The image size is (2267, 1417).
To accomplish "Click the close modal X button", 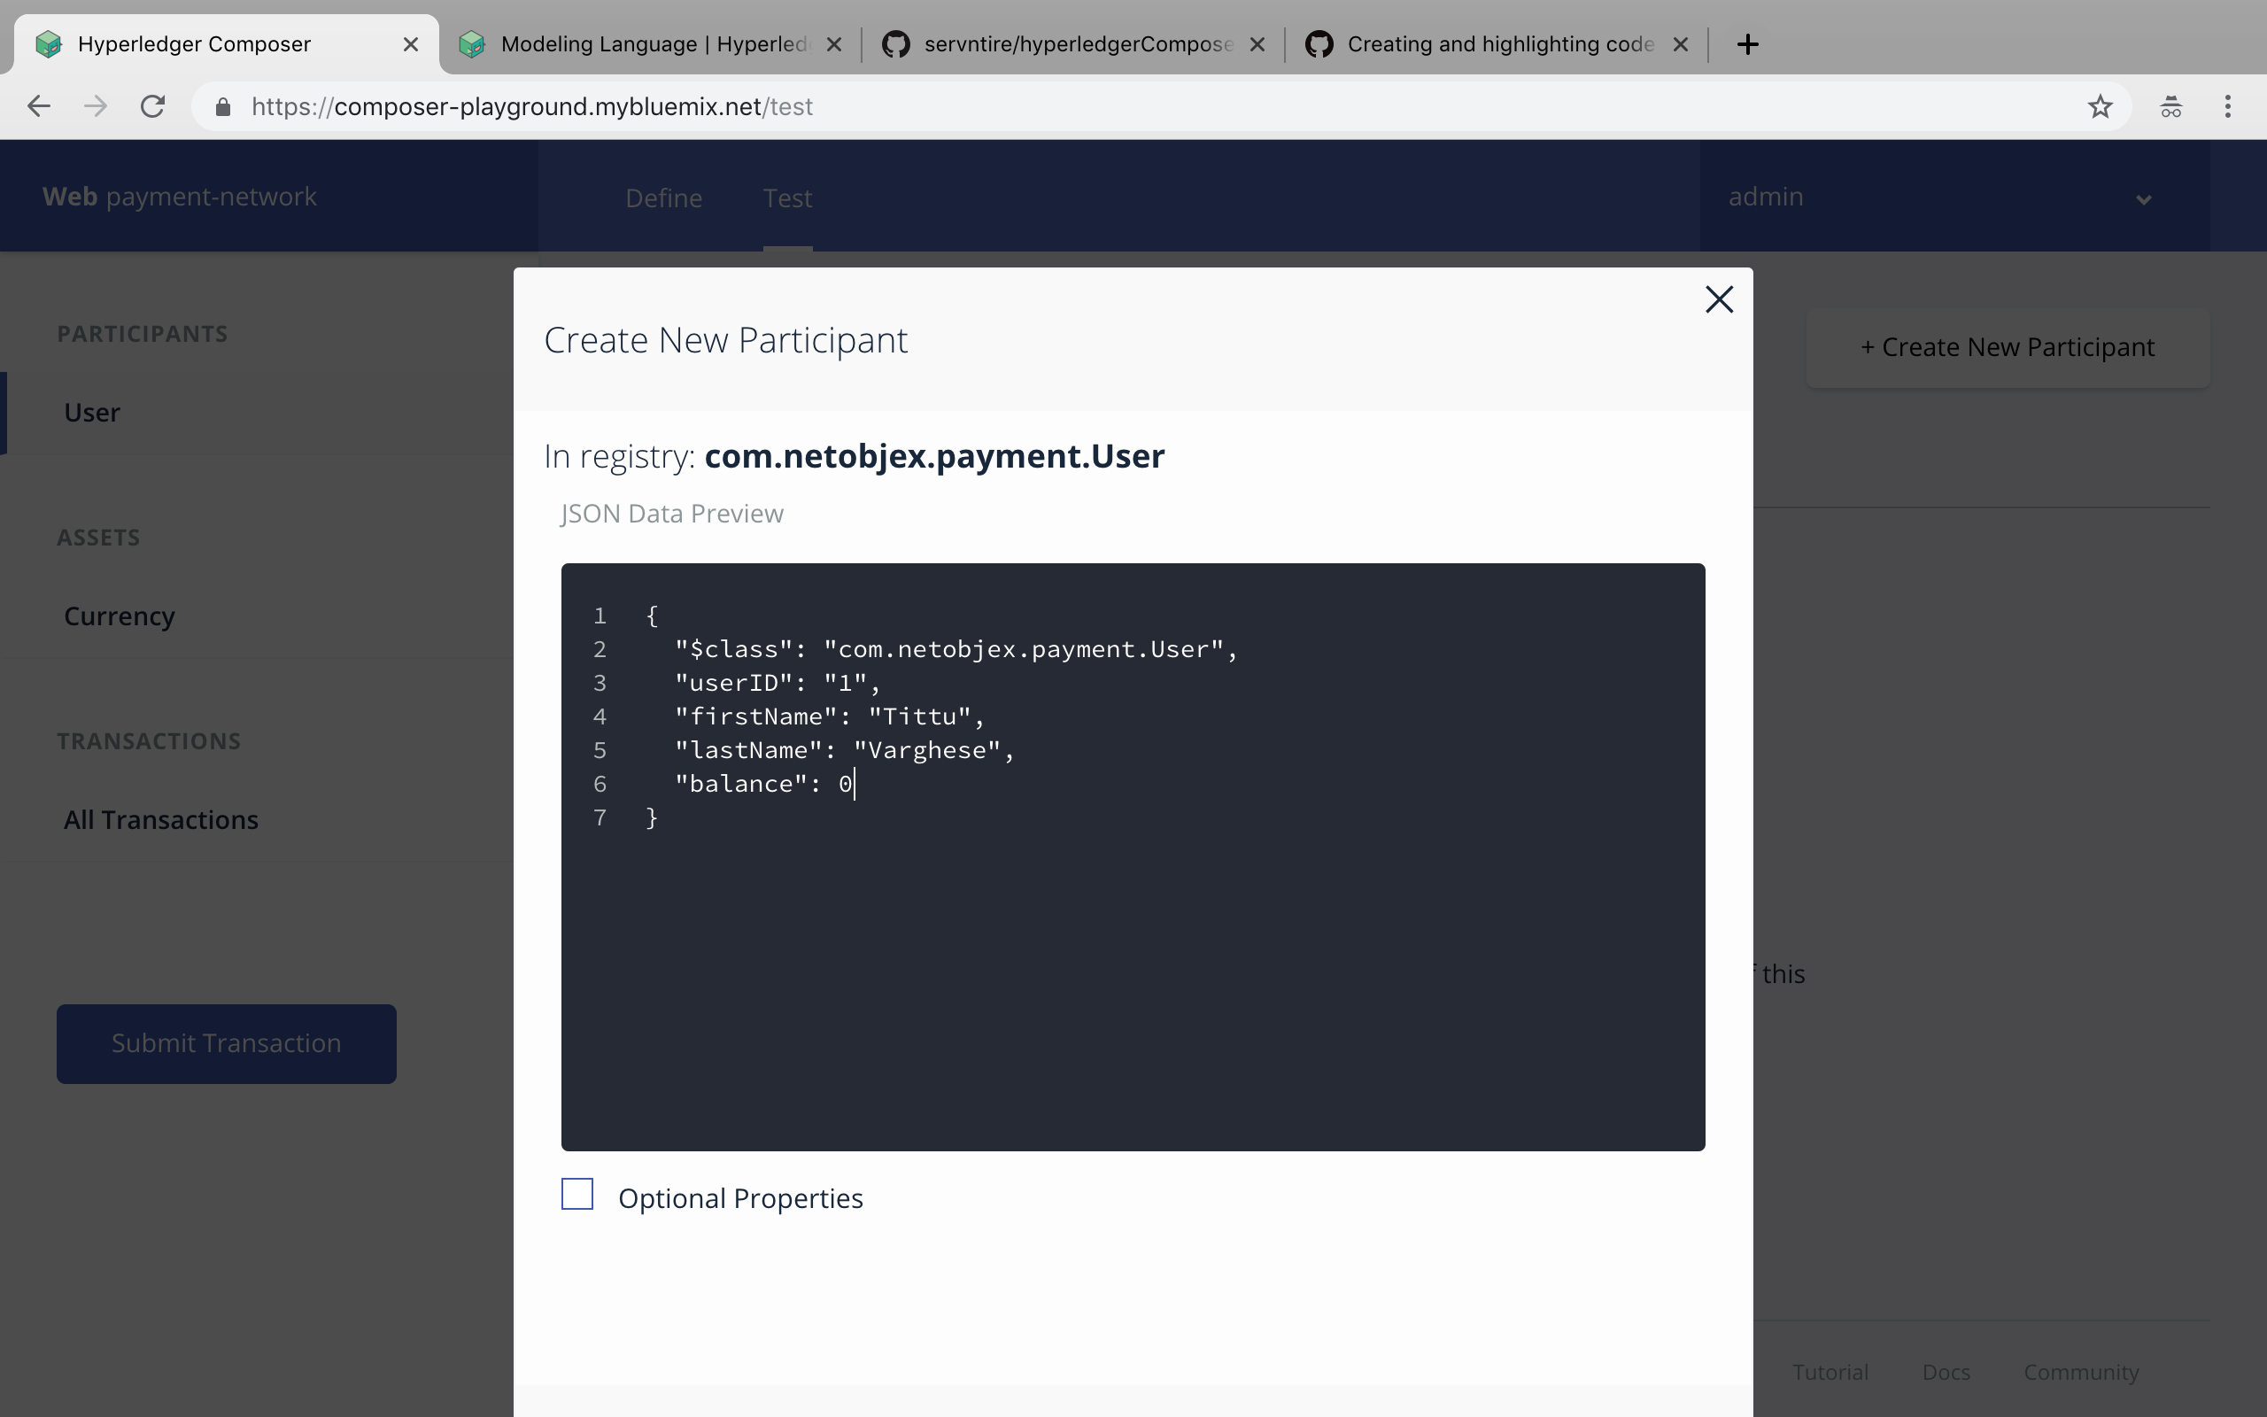I will (1719, 297).
